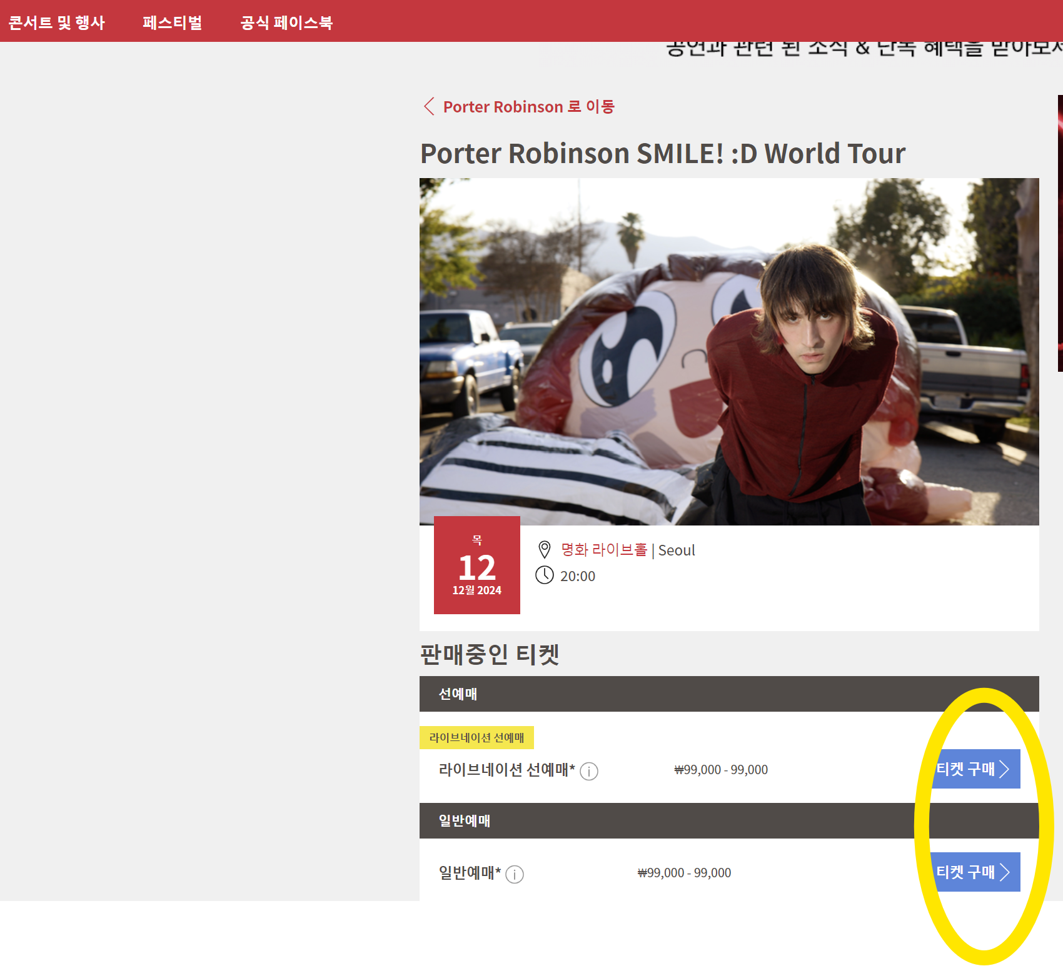The image size is (1063, 966).
Task: Show info icon for 일반예매 ticket
Action: click(x=515, y=874)
